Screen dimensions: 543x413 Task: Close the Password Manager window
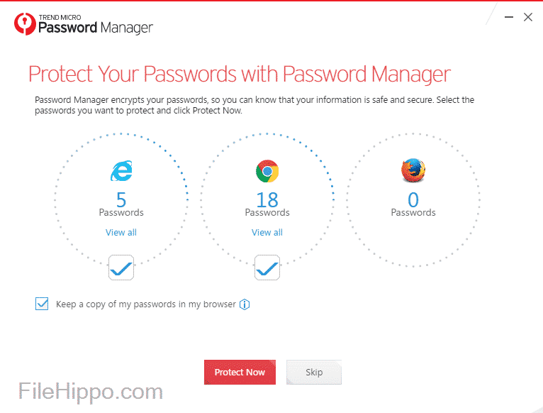528,17
